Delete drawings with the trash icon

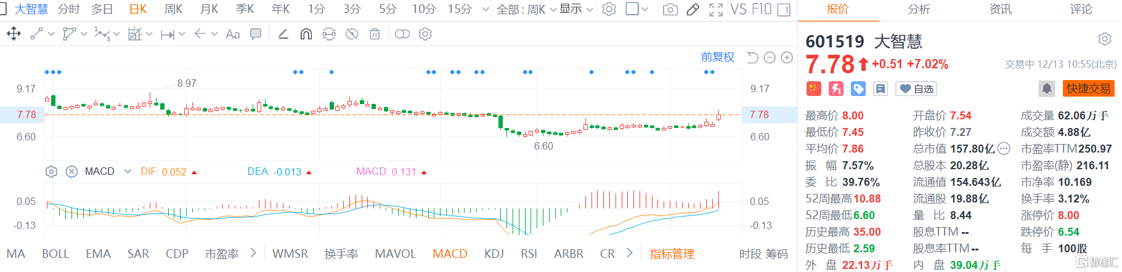click(x=375, y=34)
